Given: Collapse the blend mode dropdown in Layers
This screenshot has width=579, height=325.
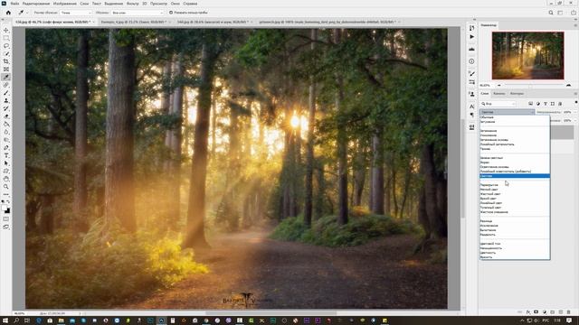Looking at the screenshot, I should click(x=507, y=112).
